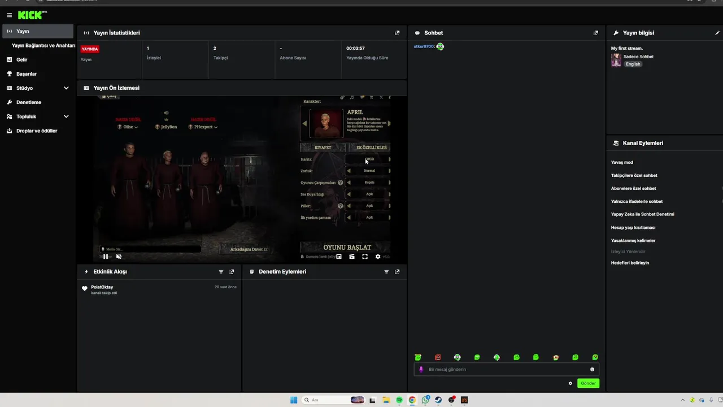Unmute the stream preview audio
Image resolution: width=723 pixels, height=407 pixels.
click(x=119, y=256)
